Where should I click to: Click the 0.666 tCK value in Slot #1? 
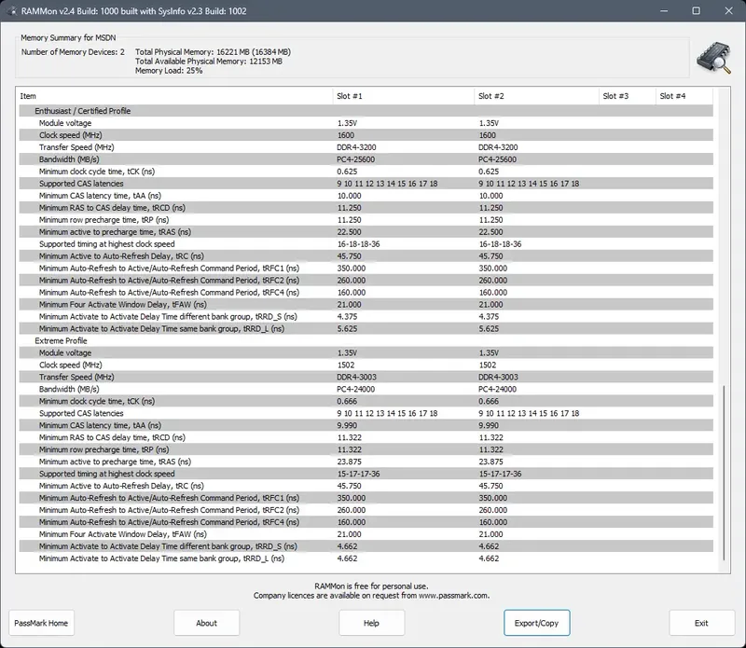coord(347,401)
